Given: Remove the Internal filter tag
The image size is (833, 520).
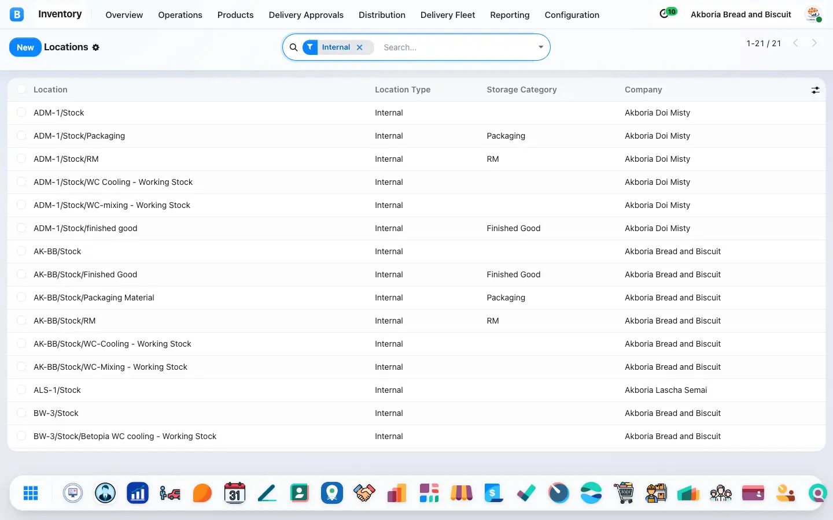Looking at the screenshot, I should [360, 47].
